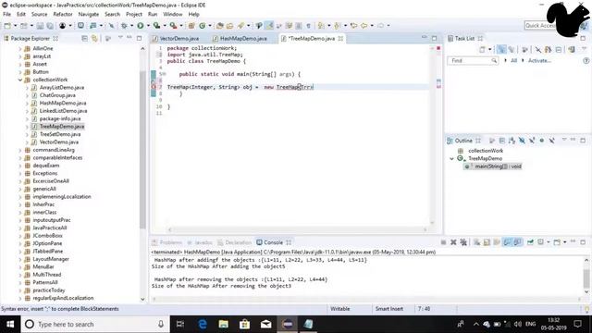
Task: Toggle Hide Static Members in Outline
Action: (532, 141)
